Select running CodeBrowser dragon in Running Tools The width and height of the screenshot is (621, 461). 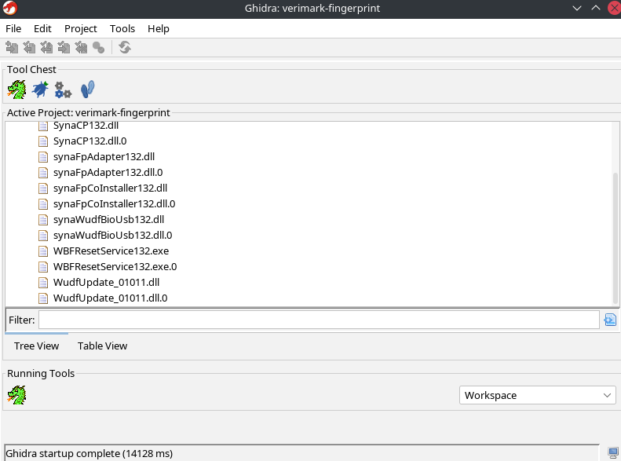pos(17,395)
